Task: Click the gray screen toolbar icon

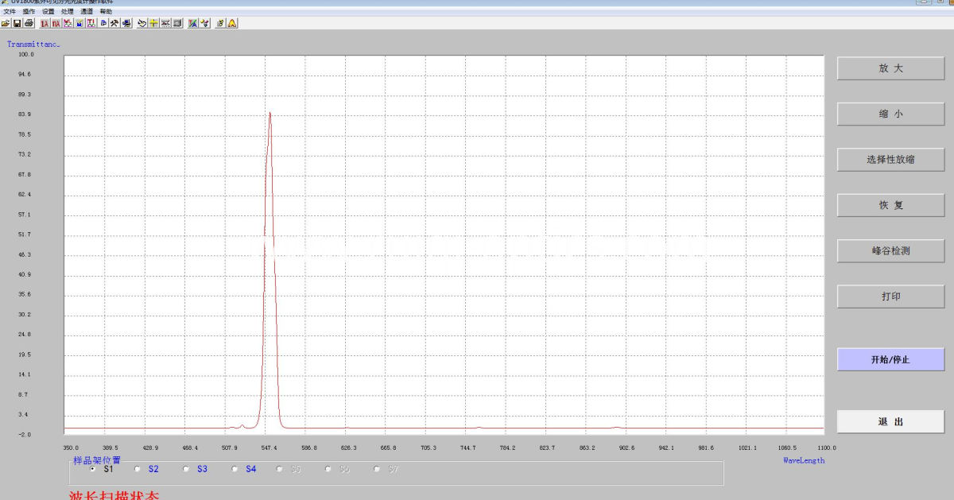Action: click(176, 24)
